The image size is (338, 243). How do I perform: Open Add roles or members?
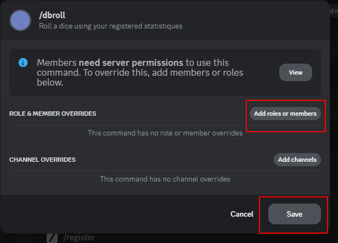[x=285, y=114]
